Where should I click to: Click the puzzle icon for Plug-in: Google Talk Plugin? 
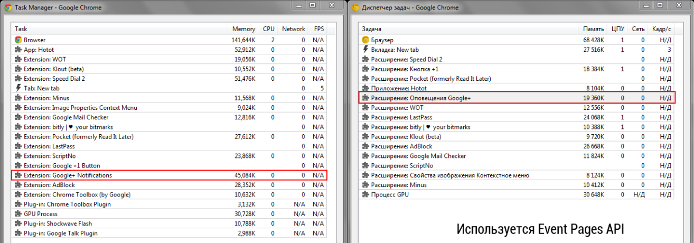(18, 233)
